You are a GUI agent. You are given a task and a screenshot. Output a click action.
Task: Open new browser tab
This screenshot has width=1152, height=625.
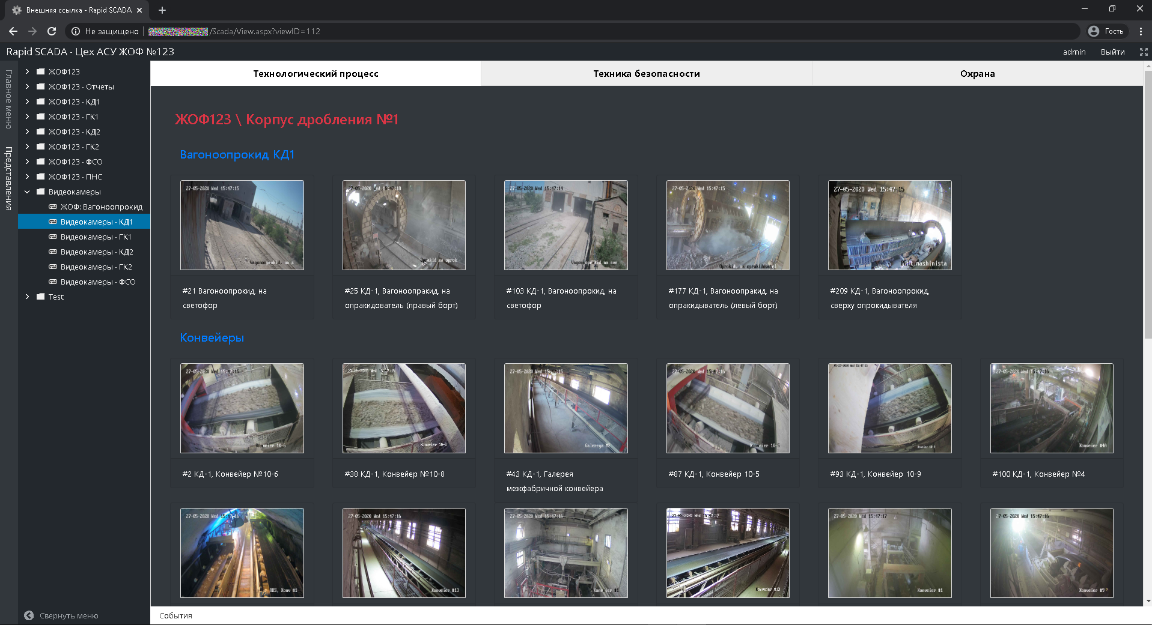[x=162, y=10]
